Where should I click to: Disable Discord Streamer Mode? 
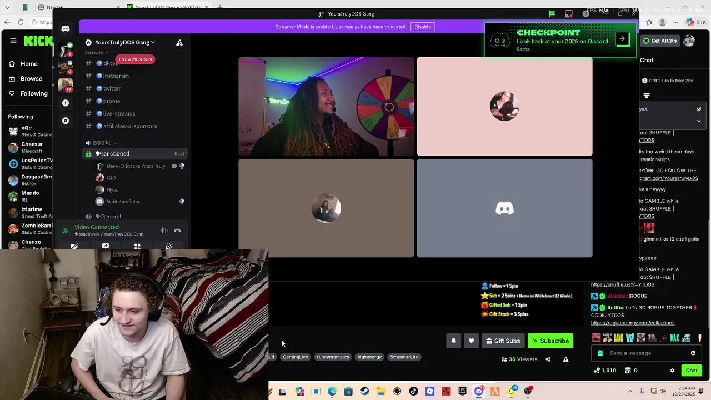click(x=422, y=27)
